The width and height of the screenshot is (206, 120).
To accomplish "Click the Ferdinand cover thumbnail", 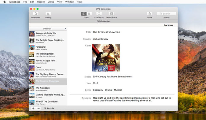I will (32, 48).
